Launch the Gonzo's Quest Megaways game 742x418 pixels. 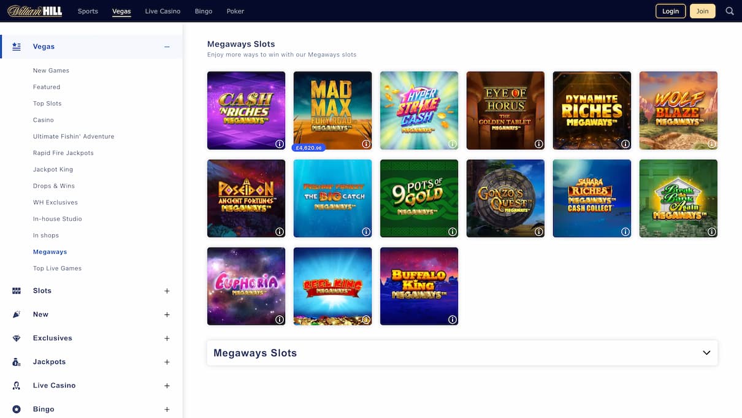tap(505, 198)
